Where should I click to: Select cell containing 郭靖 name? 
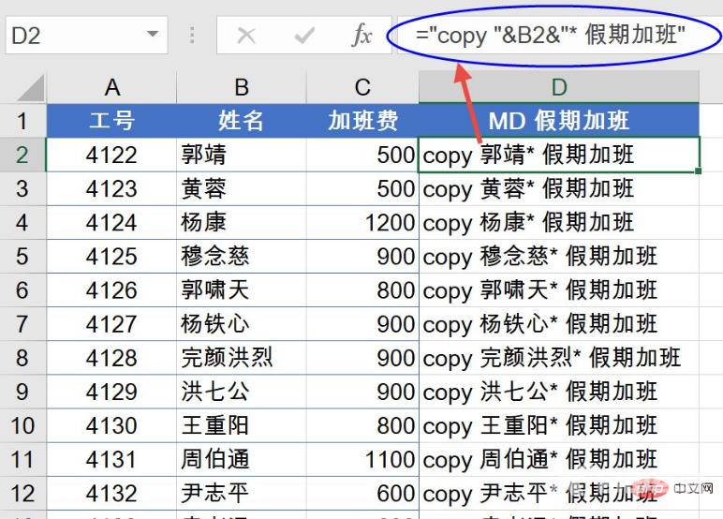241,155
